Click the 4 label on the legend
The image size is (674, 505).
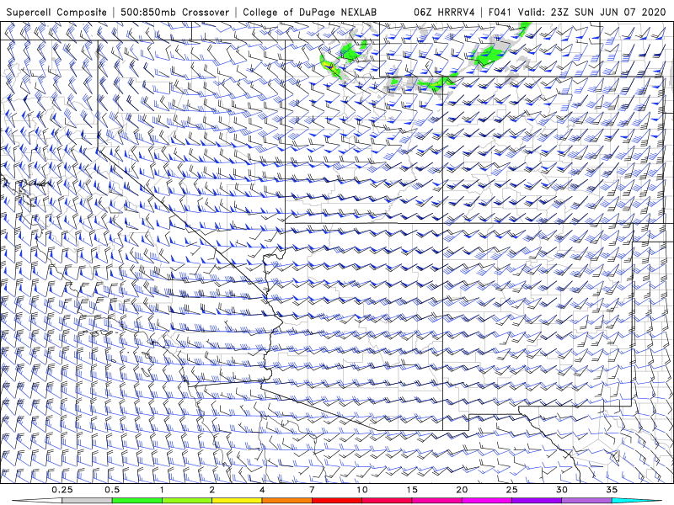tap(262, 490)
